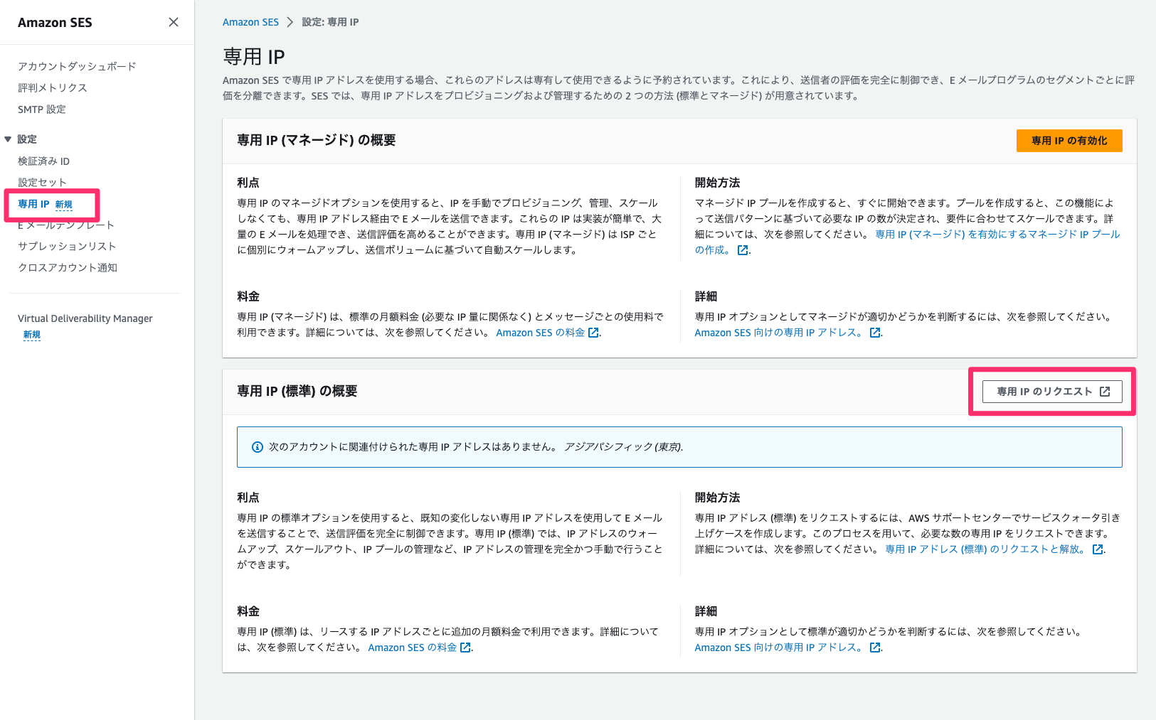Image resolution: width=1156 pixels, height=720 pixels.
Task: Open 検証済み ID in sidebar
Action: coord(43,161)
